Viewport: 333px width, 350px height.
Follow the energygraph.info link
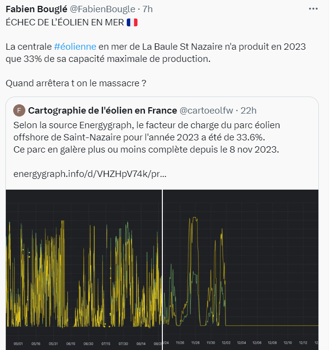90,174
